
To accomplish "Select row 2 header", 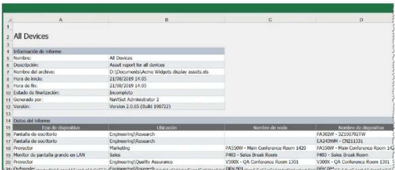I will click(8, 37).
